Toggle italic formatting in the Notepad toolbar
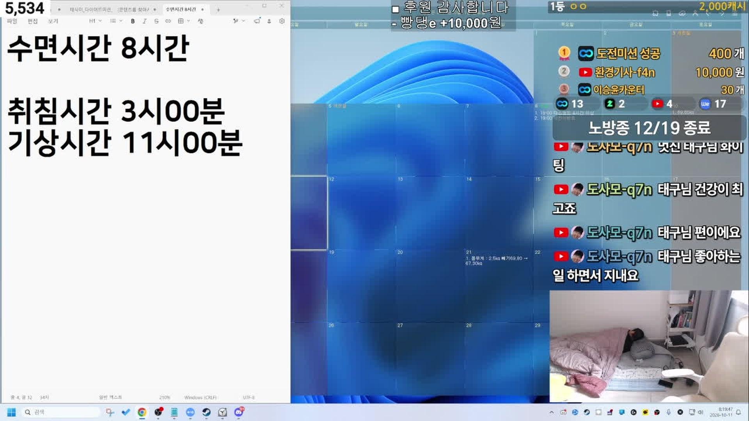 [145, 21]
